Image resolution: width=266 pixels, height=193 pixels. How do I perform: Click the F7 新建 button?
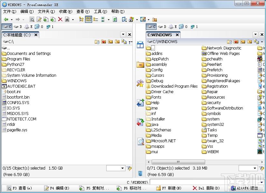pyautogui.click(x=168, y=188)
